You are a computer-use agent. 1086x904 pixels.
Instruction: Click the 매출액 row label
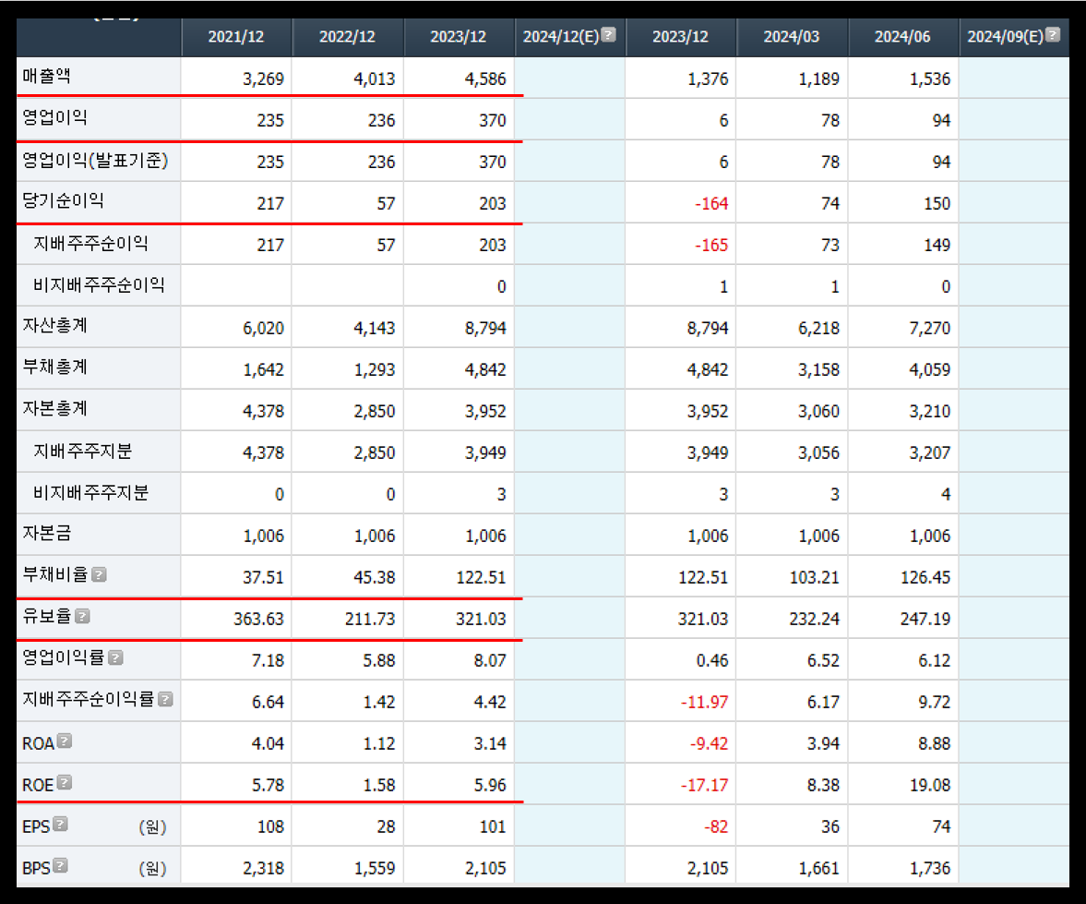point(46,77)
